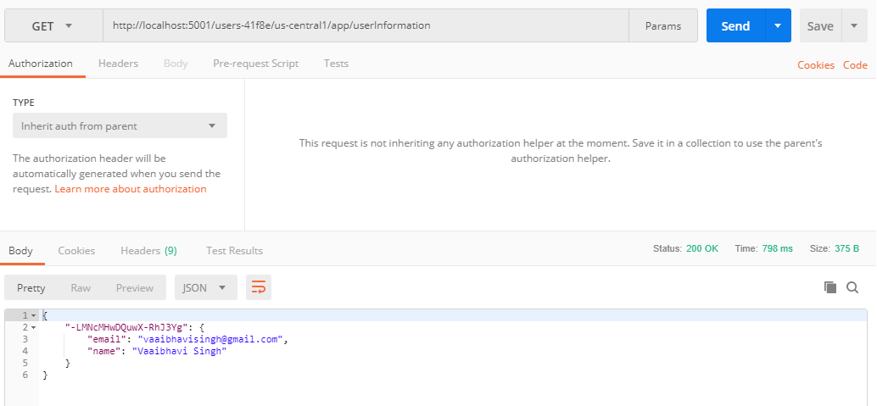Click line number 3 in gutter

coord(25,339)
